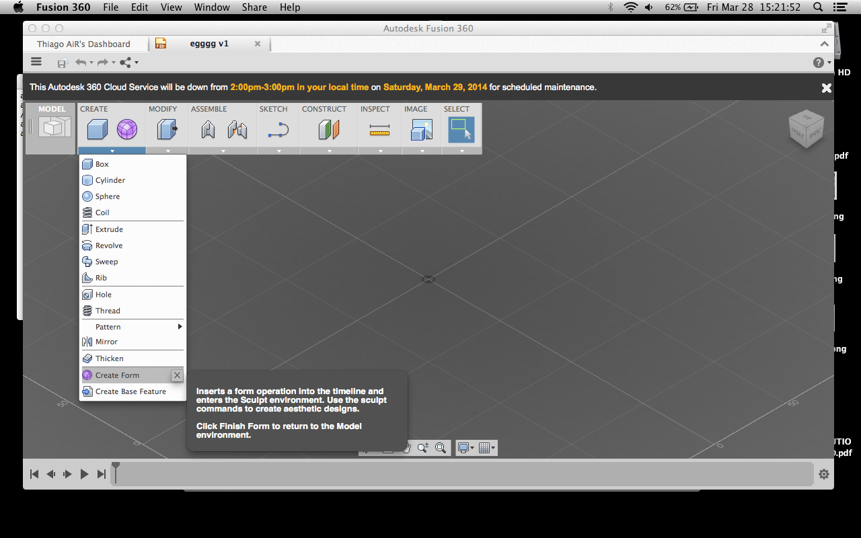Click the Undo arrow

pyautogui.click(x=81, y=63)
